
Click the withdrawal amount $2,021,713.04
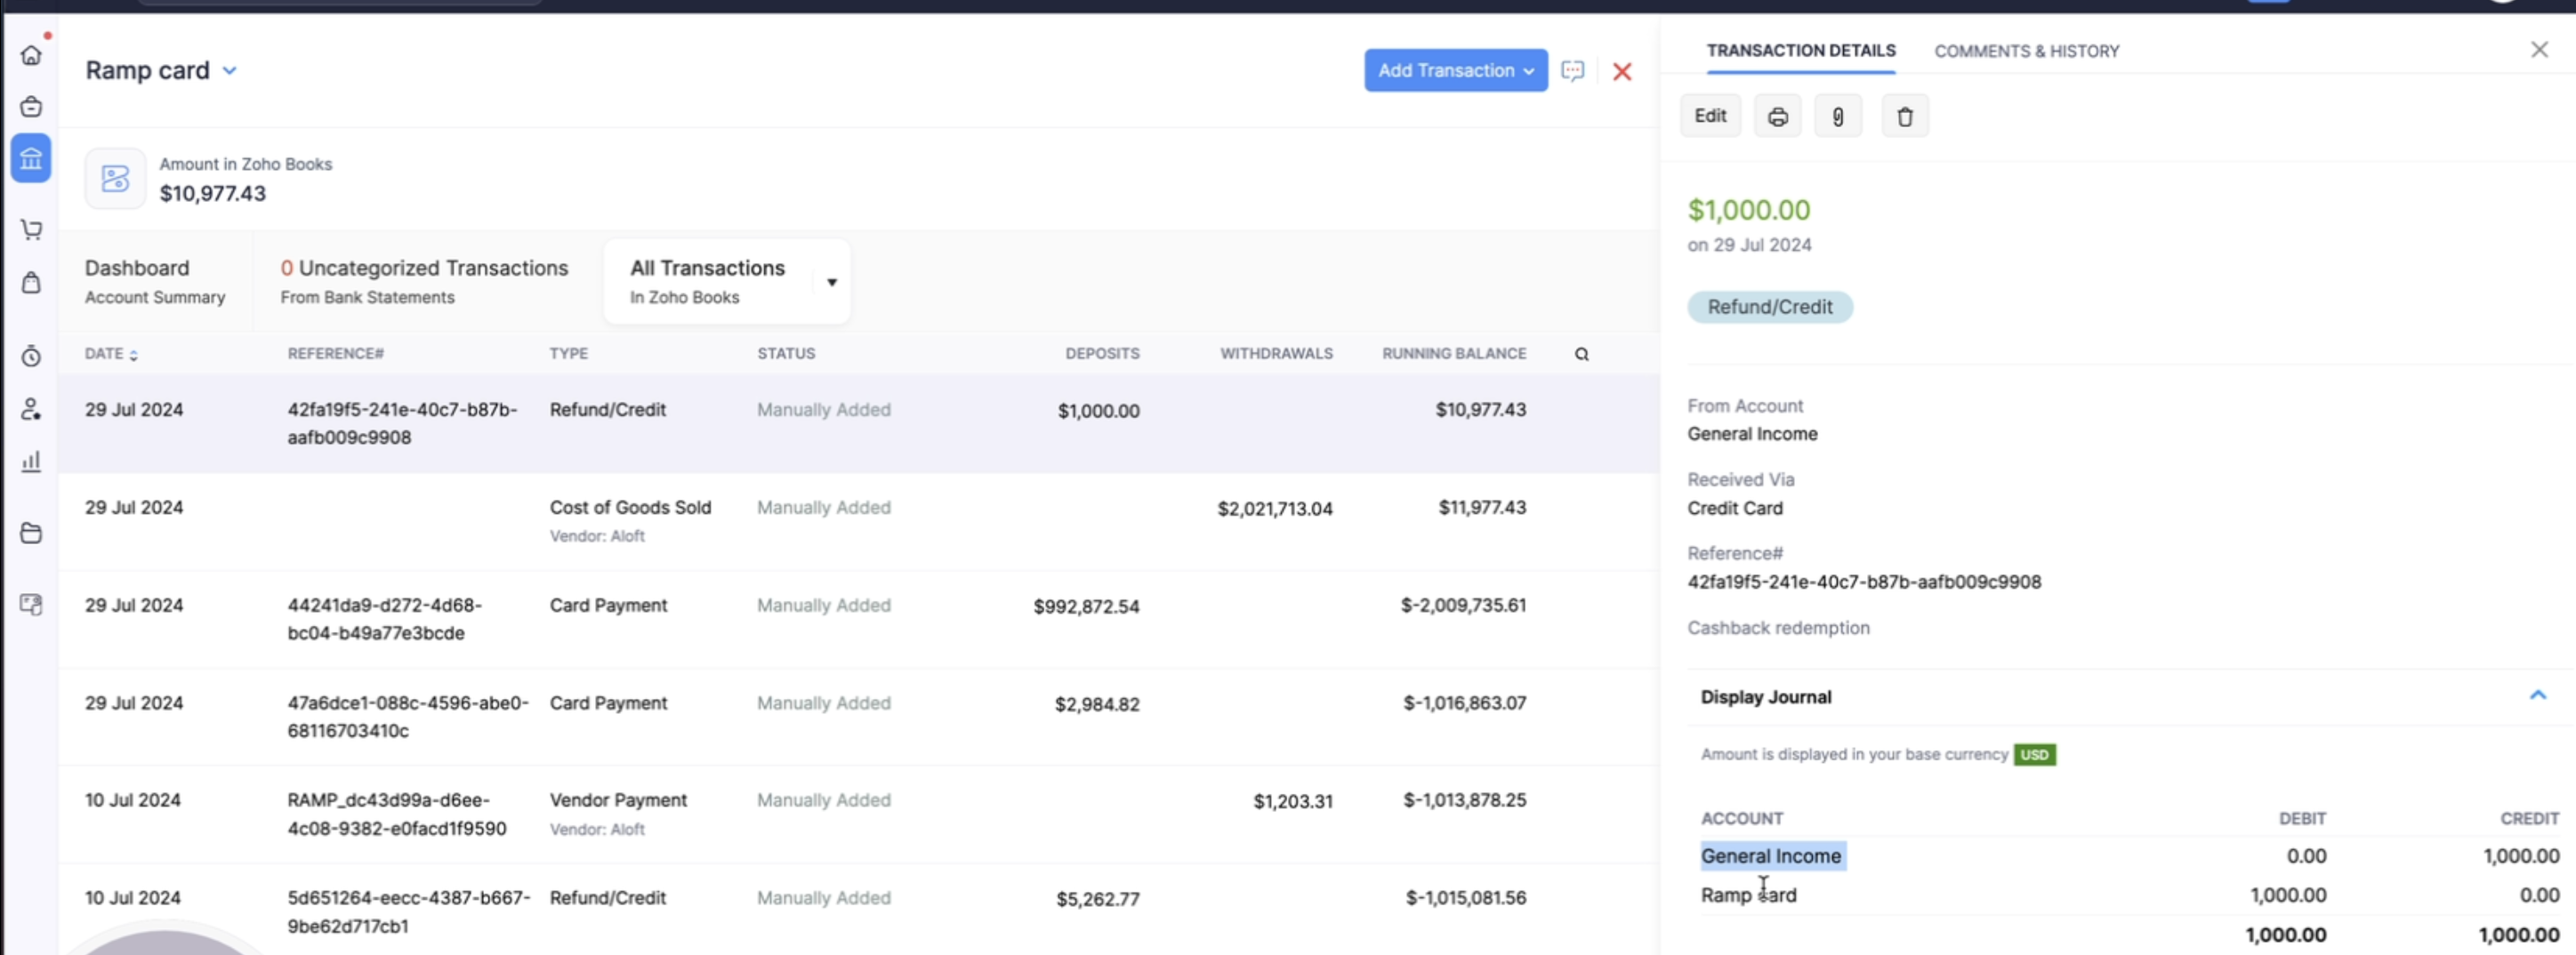(1275, 509)
